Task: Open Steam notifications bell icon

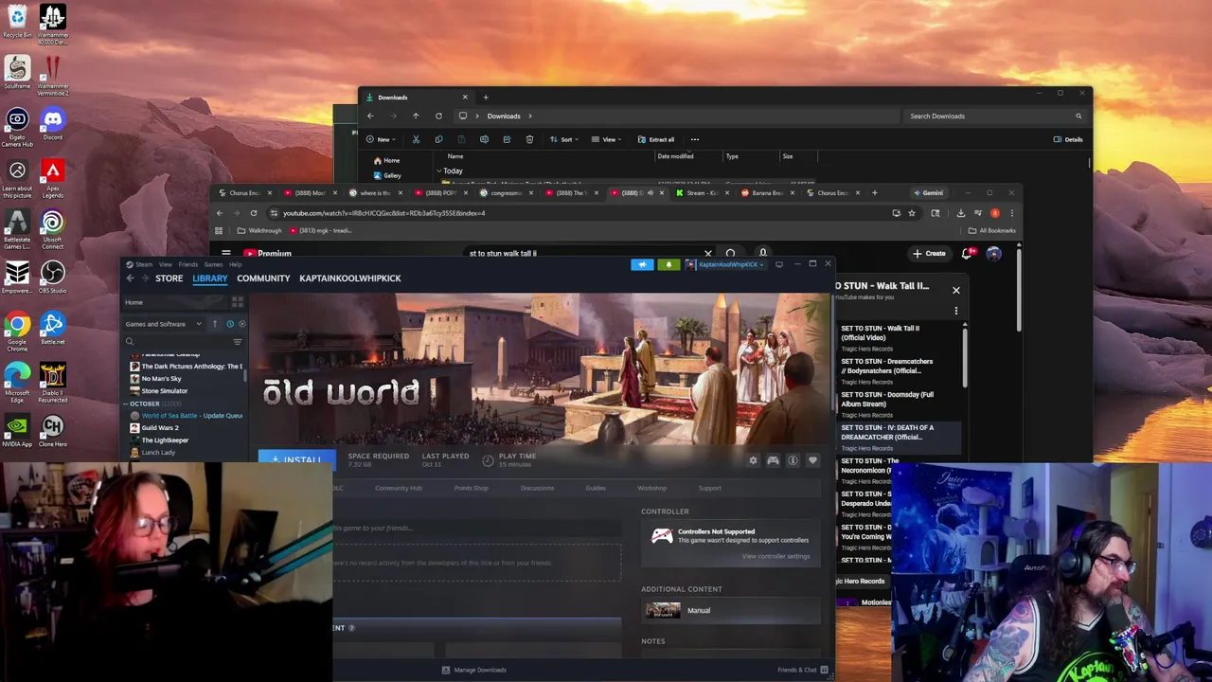Action: coord(668,264)
